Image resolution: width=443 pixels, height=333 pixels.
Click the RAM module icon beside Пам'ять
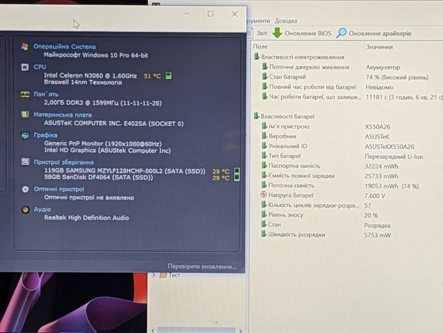[25, 94]
